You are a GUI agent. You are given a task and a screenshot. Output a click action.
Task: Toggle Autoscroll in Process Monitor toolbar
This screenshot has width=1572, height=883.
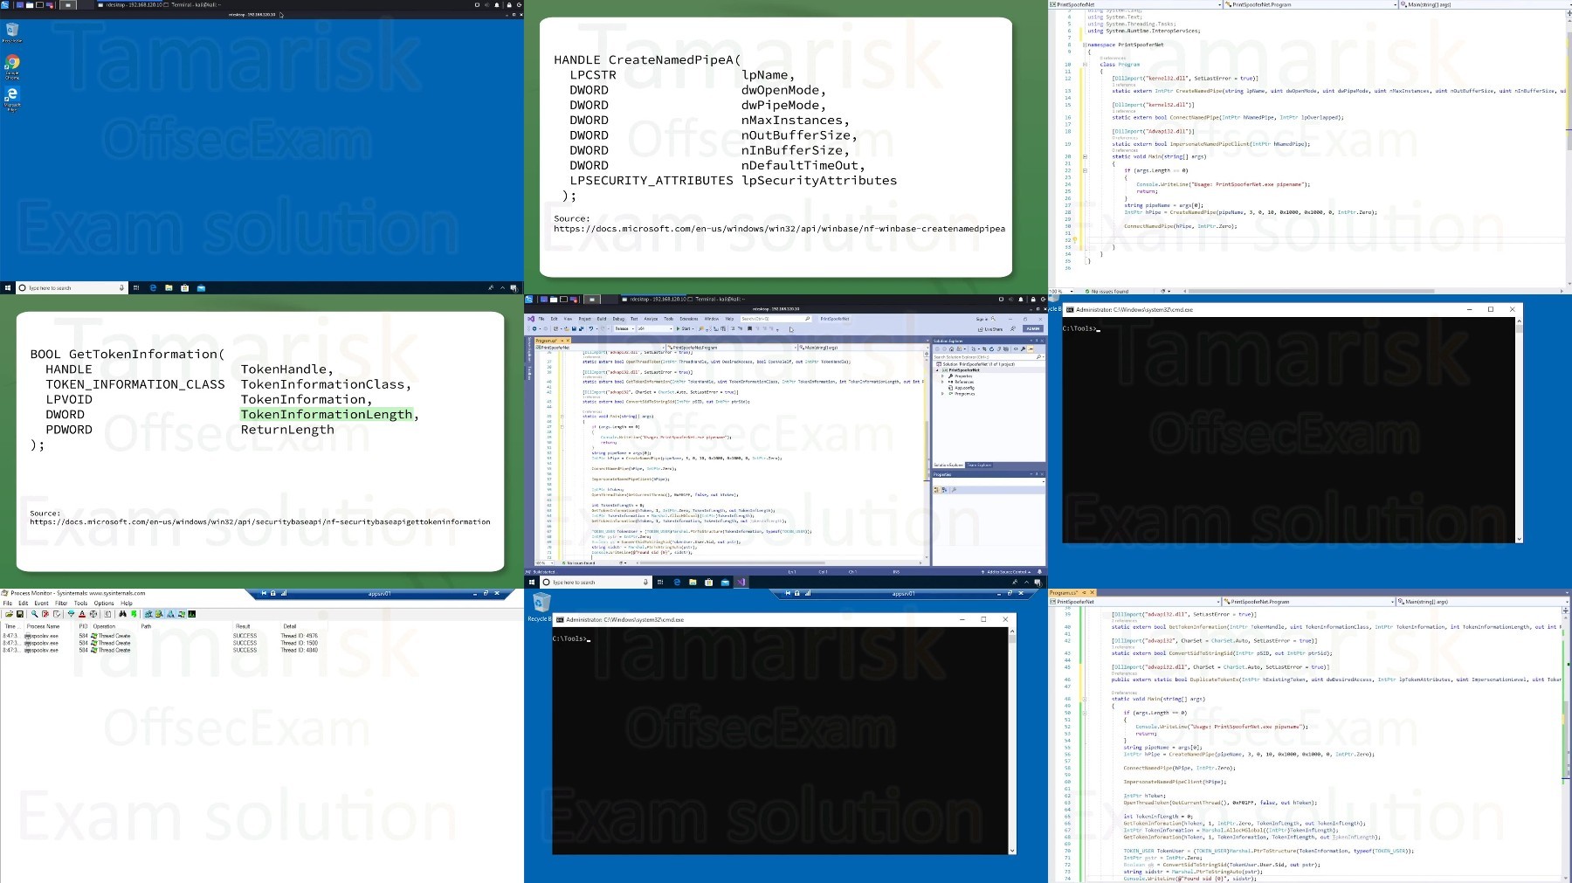(45, 614)
